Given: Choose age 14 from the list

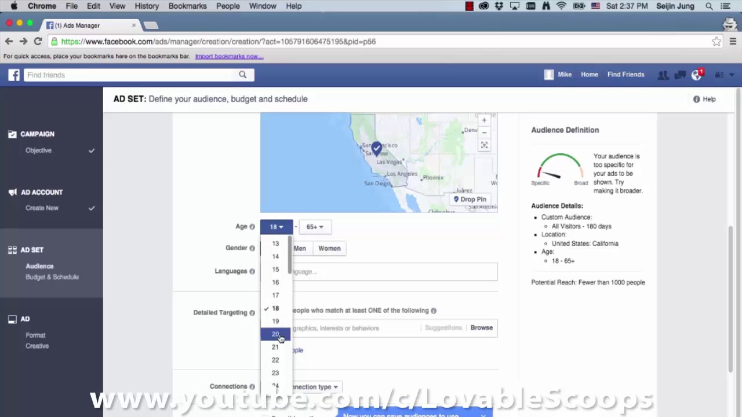Looking at the screenshot, I should click(275, 257).
